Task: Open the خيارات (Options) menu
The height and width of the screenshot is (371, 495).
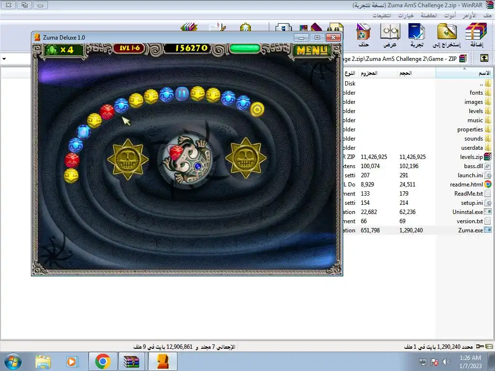Action: (406, 15)
